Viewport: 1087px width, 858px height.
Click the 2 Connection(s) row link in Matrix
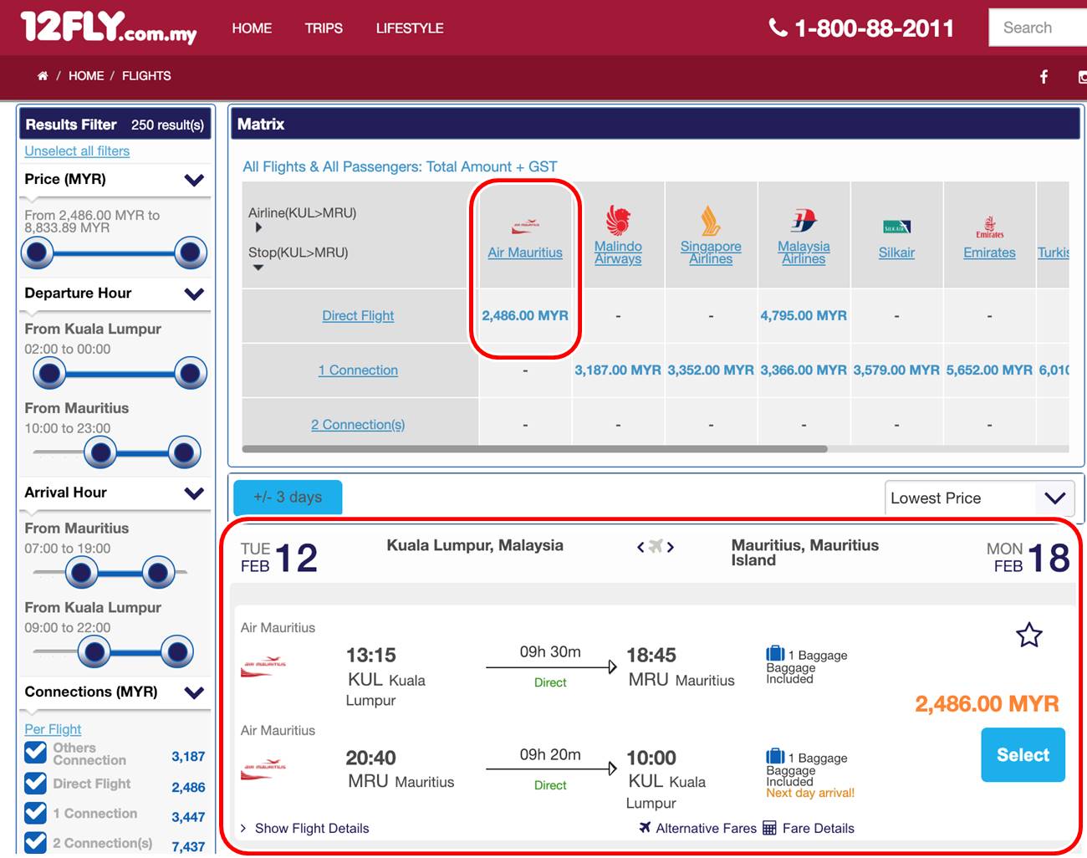tap(358, 425)
